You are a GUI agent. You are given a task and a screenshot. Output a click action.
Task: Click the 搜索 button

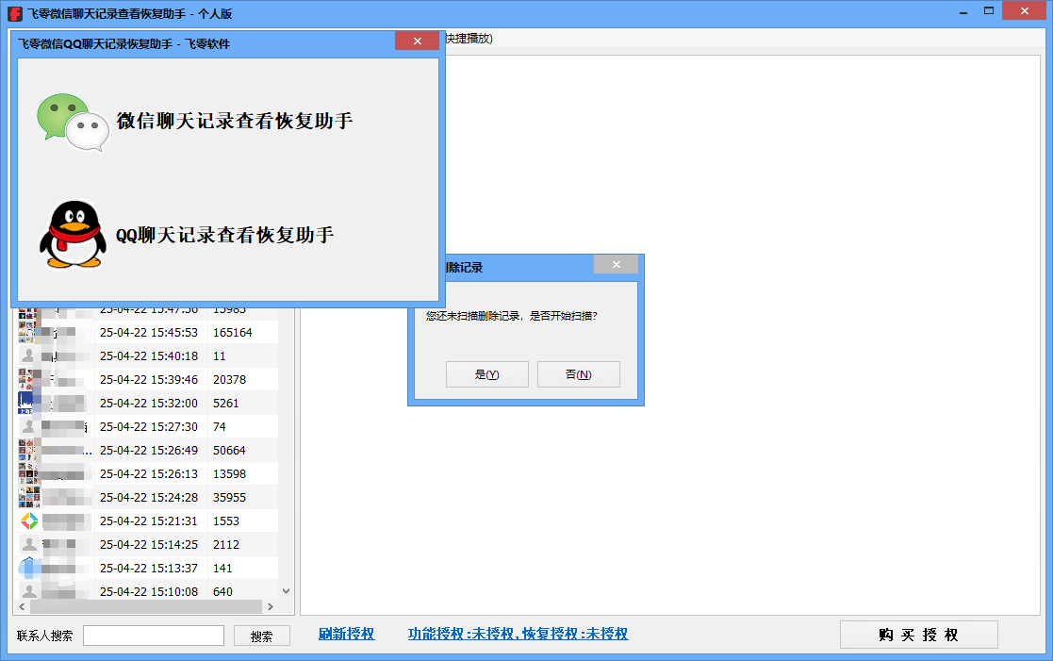click(262, 636)
